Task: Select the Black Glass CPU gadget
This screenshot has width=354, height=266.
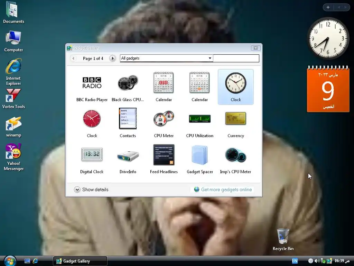Action: 128,87
